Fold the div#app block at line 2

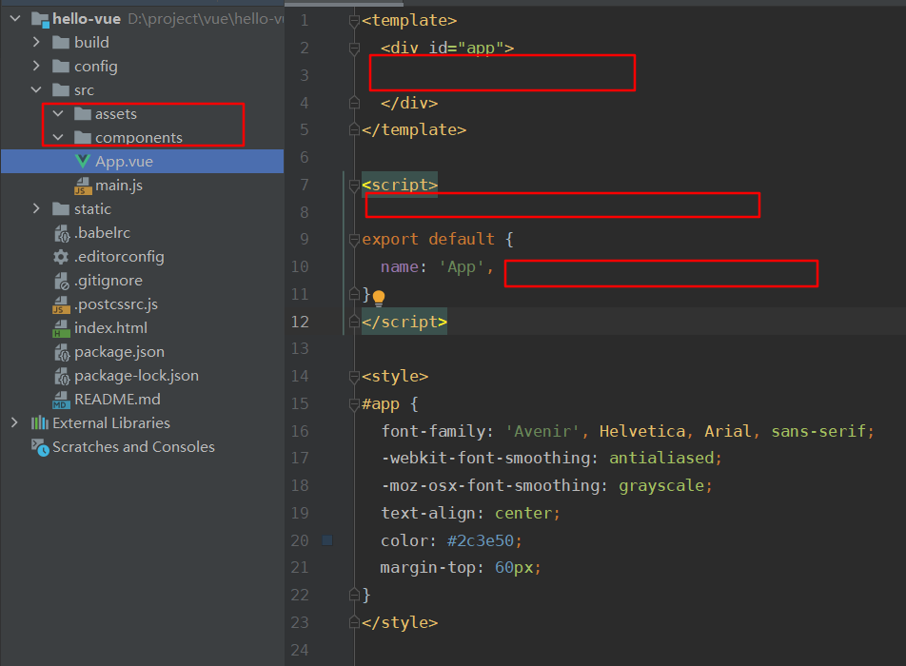point(354,49)
